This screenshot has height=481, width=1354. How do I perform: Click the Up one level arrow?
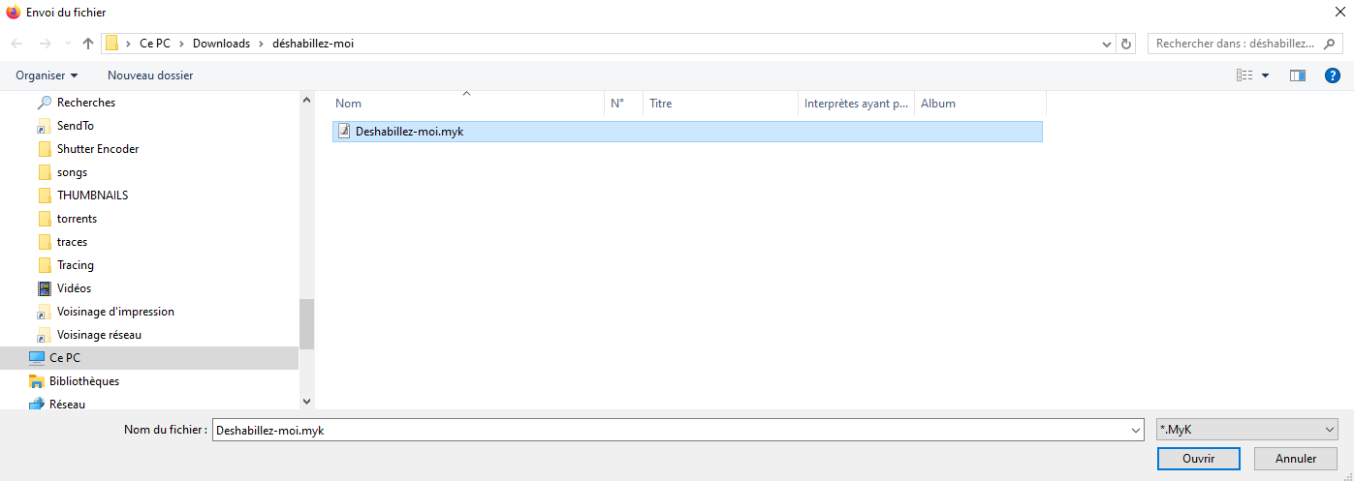tap(88, 44)
